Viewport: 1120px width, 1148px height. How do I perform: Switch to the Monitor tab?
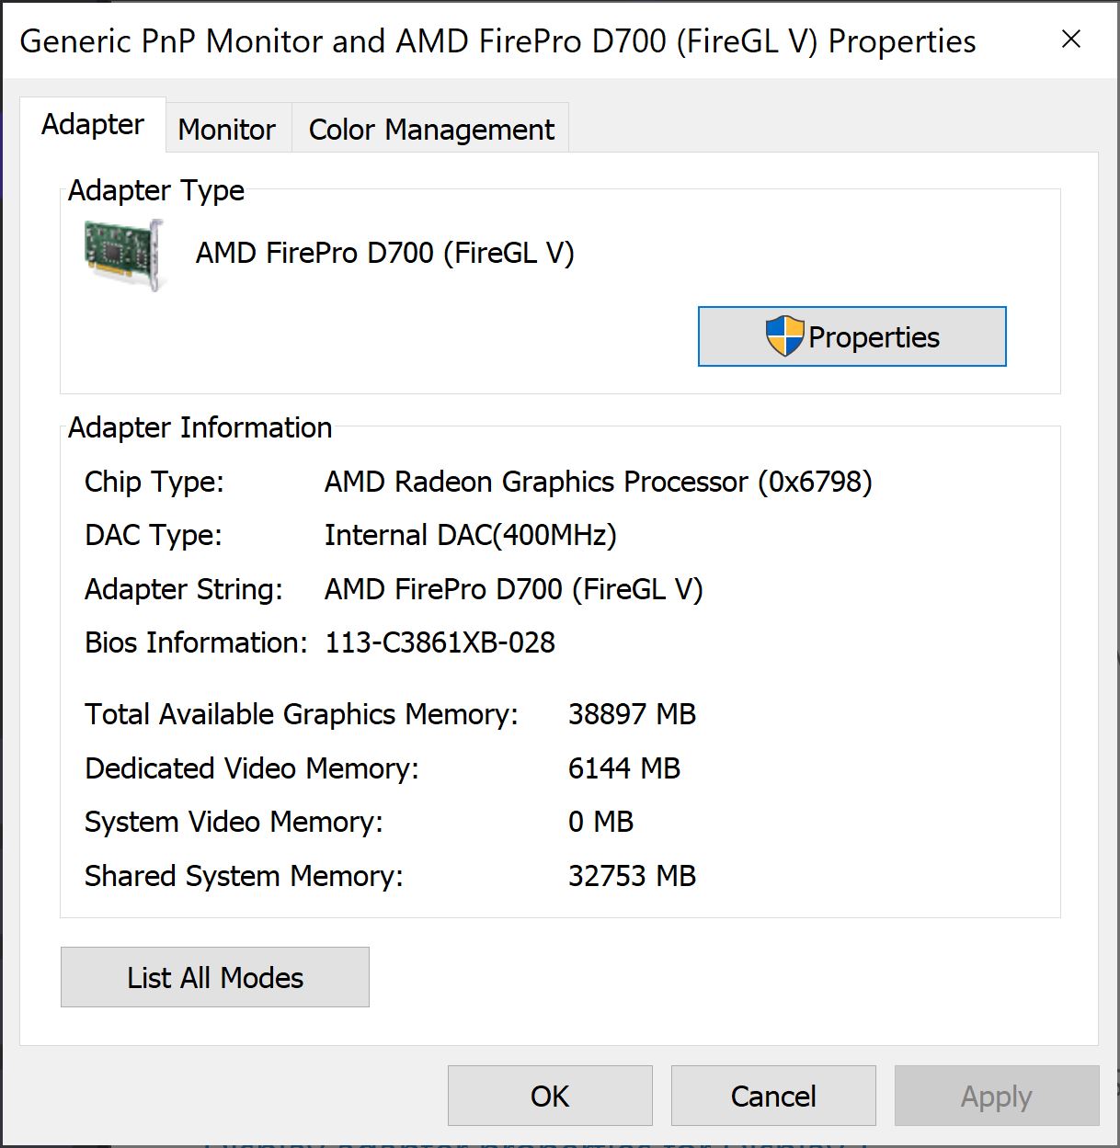(x=227, y=130)
